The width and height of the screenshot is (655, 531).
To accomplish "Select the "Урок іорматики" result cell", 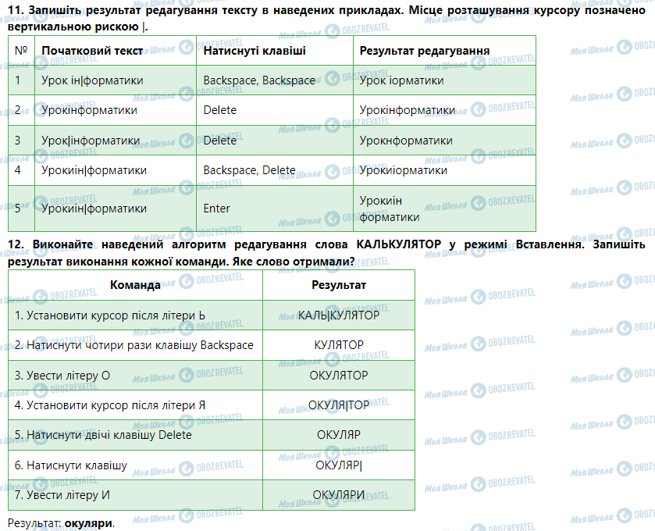I will pyautogui.click(x=401, y=80).
